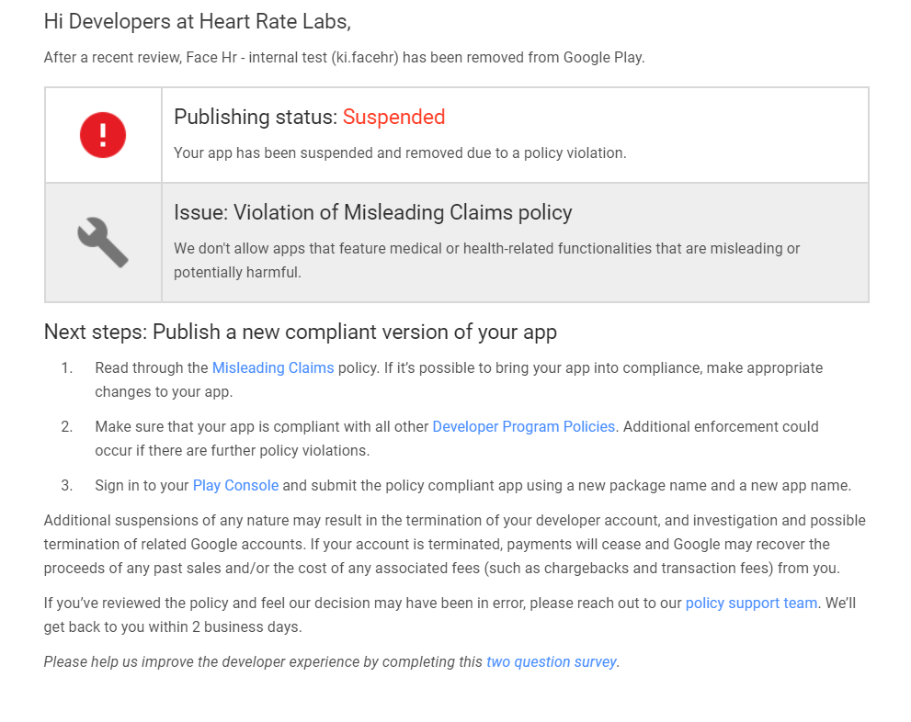Select the "Issue: Violation of Misleading Claims policy" heading
This screenshot has height=722, width=911.
(x=372, y=212)
